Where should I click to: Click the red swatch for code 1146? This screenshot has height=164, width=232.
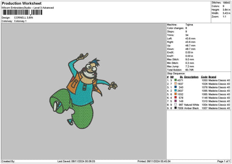click(x=176, y=97)
